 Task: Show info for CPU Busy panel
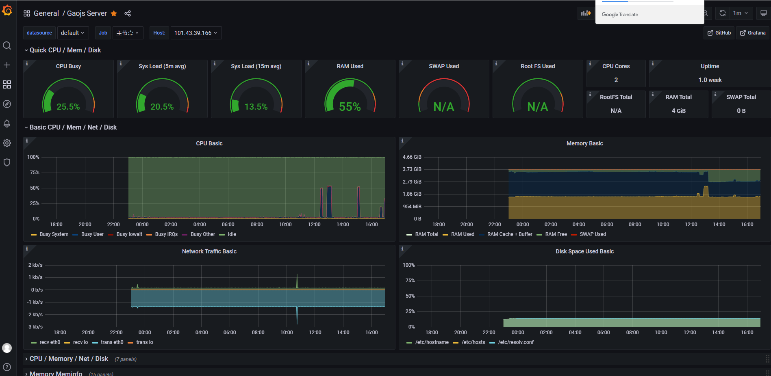click(27, 63)
